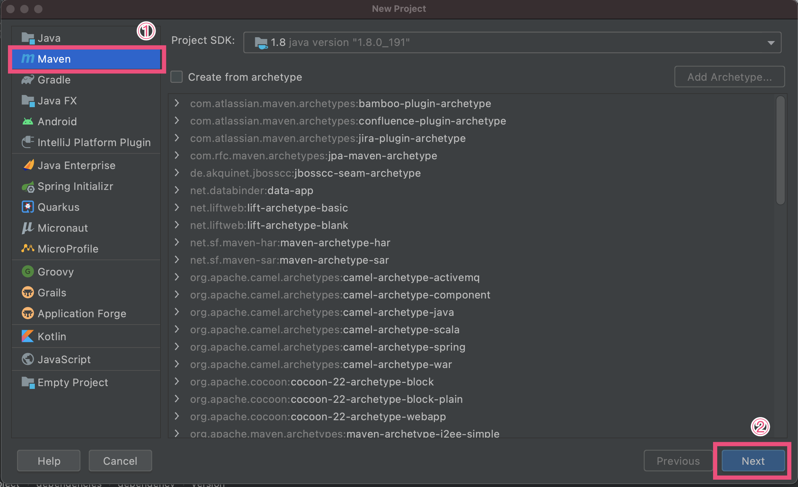
Task: Select the Quarkus project type
Action: [x=58, y=207]
